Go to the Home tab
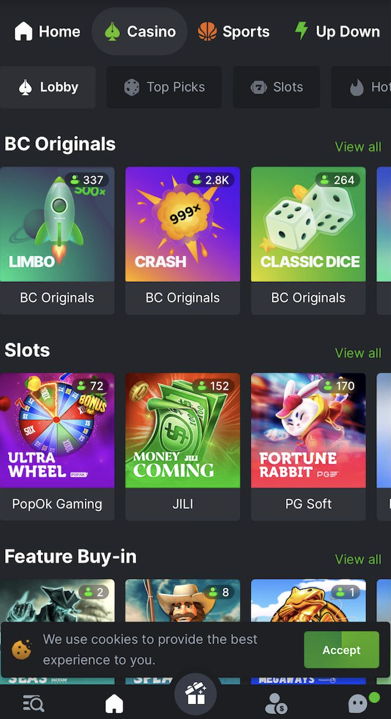The width and height of the screenshot is (391, 719). click(x=47, y=32)
